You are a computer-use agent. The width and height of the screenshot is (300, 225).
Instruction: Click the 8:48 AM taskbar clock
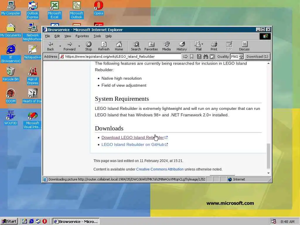pyautogui.click(x=287, y=221)
